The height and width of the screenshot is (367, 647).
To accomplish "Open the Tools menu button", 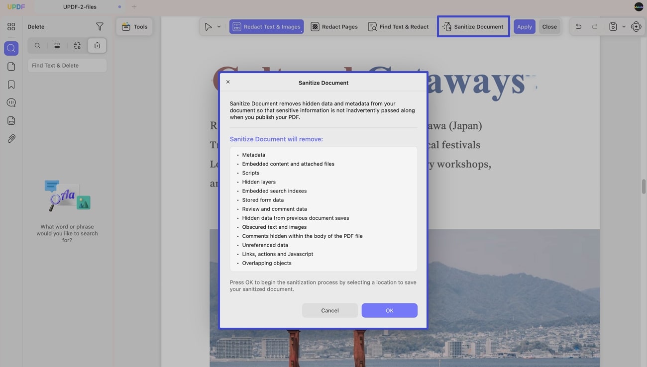I will [134, 27].
